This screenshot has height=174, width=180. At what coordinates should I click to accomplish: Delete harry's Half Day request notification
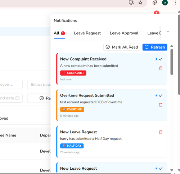tap(161, 132)
